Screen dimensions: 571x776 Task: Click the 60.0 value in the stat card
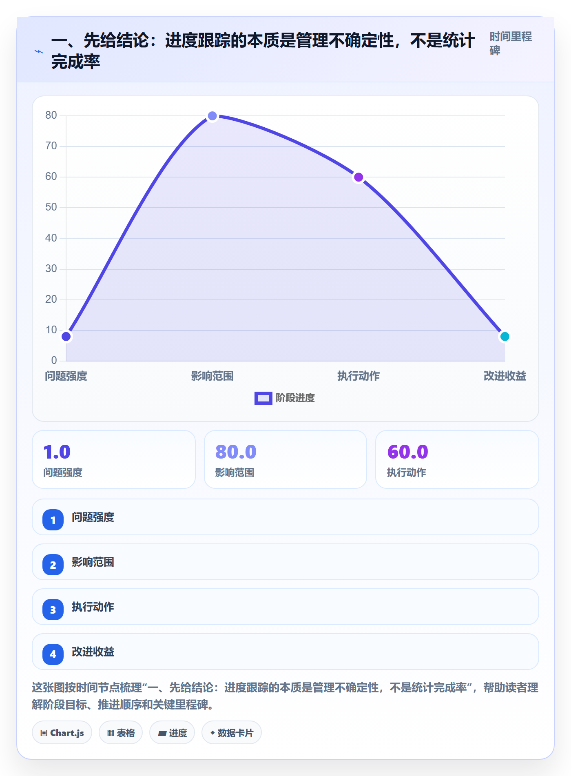pyautogui.click(x=407, y=452)
